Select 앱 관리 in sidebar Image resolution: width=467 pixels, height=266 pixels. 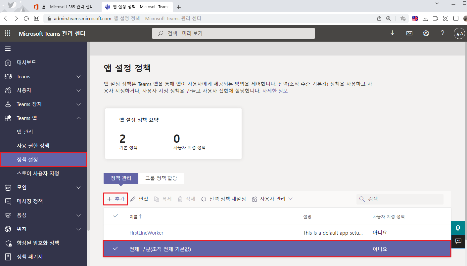[25, 132]
